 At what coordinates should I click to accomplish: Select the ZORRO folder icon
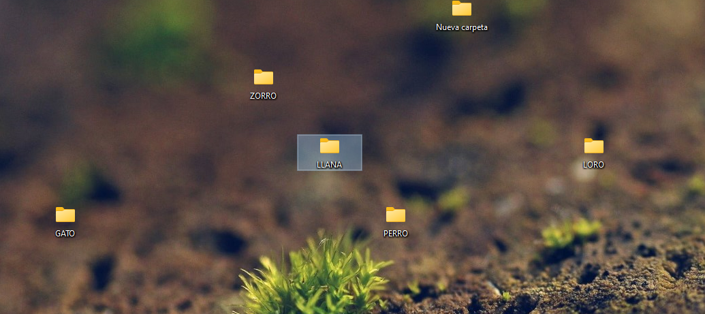264,78
